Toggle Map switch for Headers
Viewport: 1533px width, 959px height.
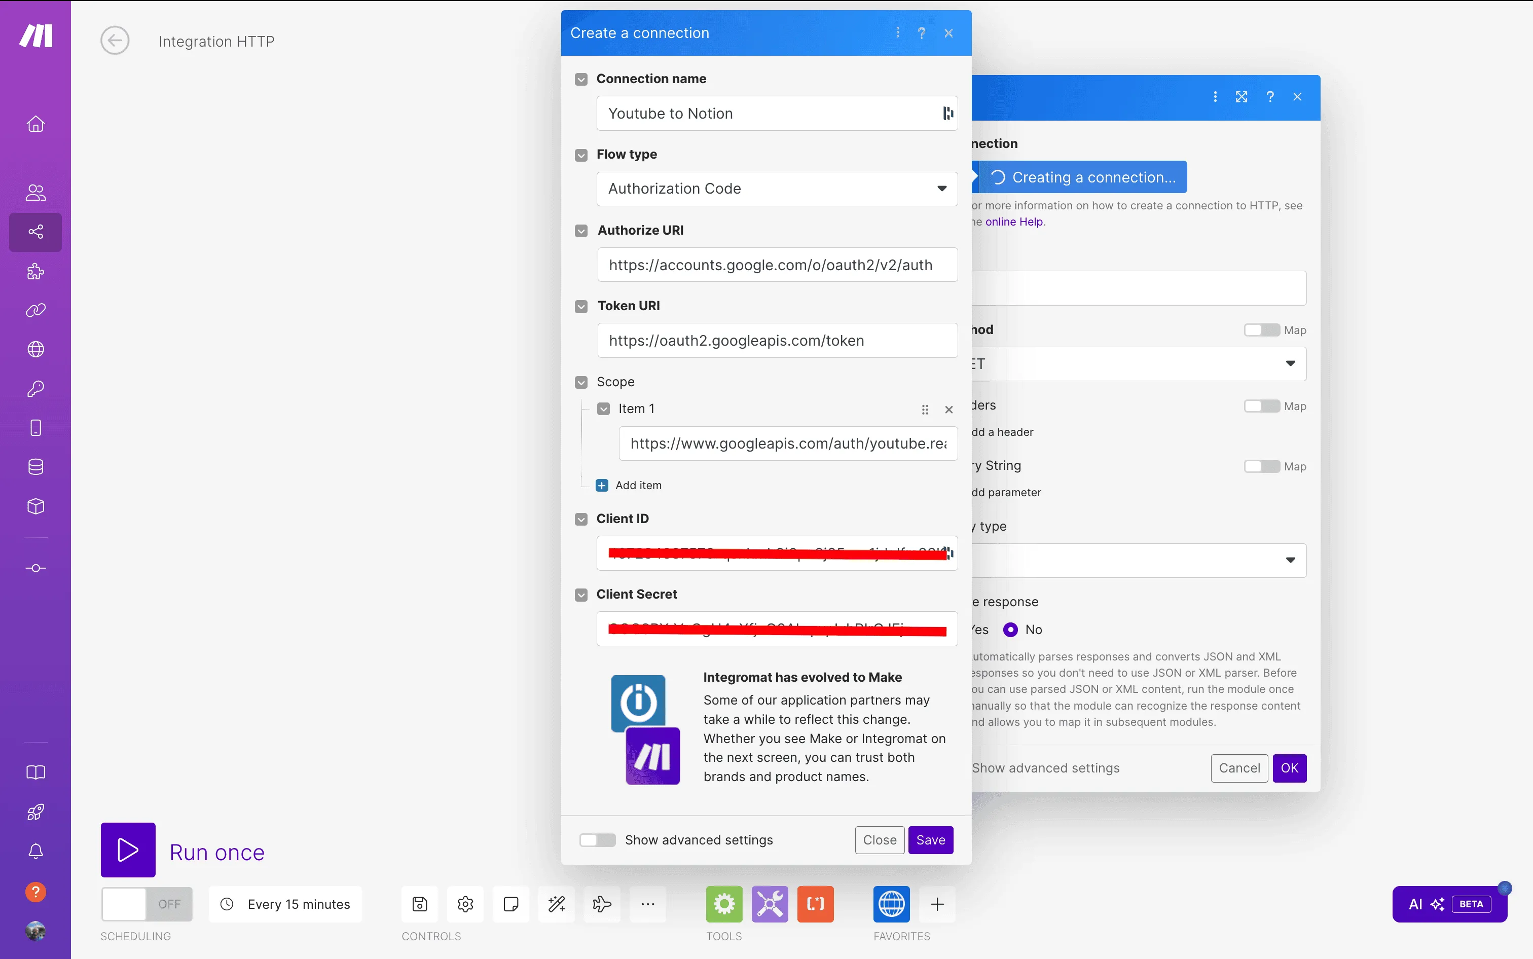pyautogui.click(x=1262, y=407)
